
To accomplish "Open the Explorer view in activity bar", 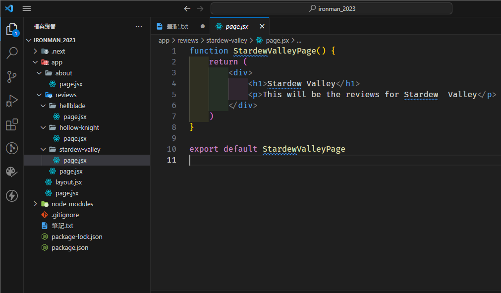I will 12,30.
